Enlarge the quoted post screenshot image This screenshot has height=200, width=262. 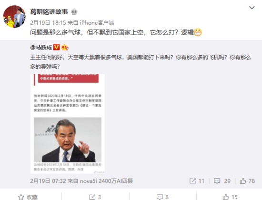[x=68, y=124]
